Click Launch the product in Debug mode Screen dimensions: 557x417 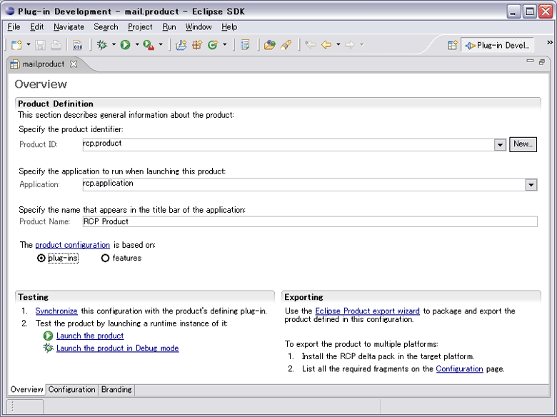[x=118, y=348]
